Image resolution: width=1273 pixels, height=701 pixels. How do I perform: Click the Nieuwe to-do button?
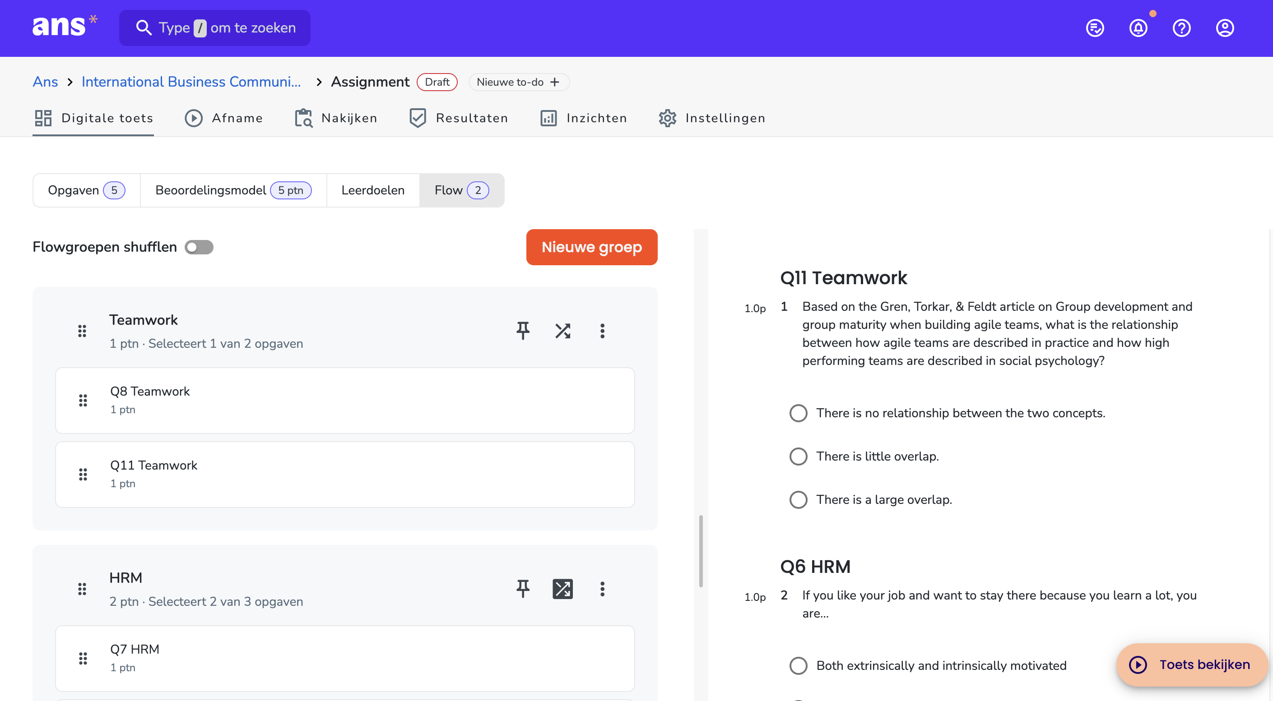click(518, 82)
